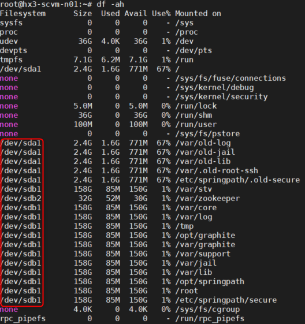This screenshot has height=324, width=305.
Task: Select '/sys/fs/fuse/connections' mount path
Action: point(230,79)
